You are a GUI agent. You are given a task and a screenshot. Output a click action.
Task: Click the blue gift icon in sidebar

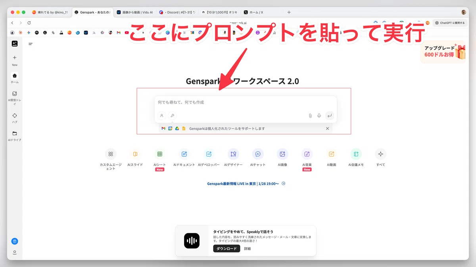coord(15,241)
